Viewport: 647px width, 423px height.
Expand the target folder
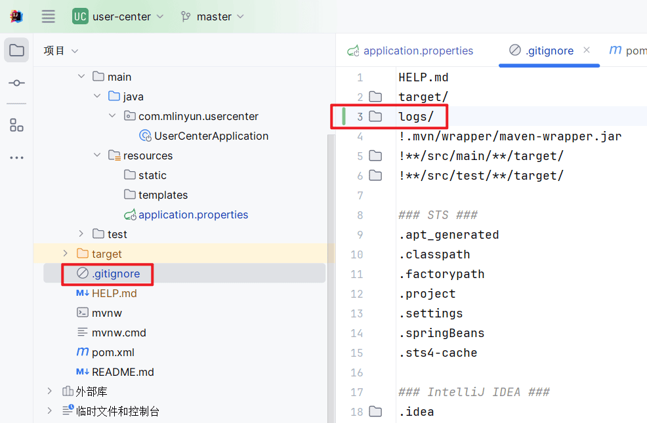[65, 253]
